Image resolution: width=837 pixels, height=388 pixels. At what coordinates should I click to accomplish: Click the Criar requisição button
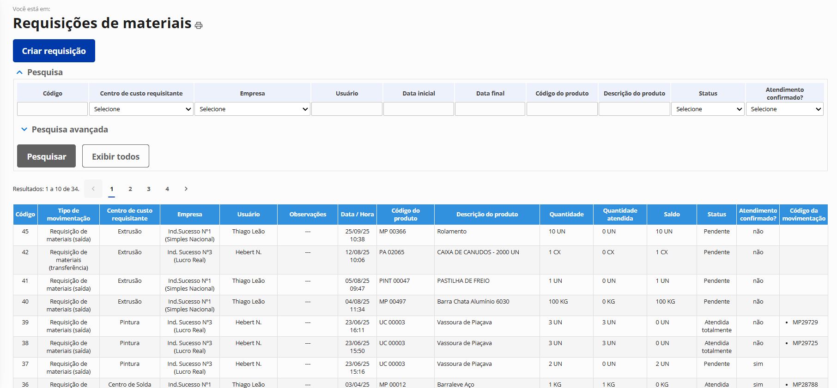coord(54,51)
